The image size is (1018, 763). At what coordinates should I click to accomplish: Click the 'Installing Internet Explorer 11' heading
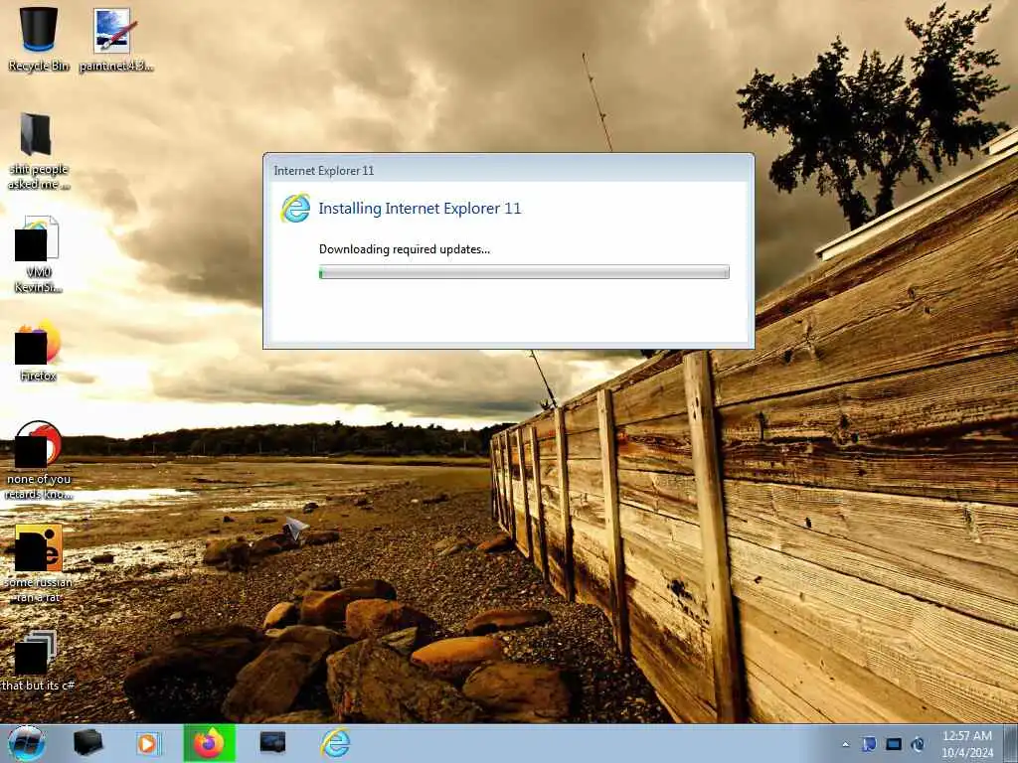420,209
